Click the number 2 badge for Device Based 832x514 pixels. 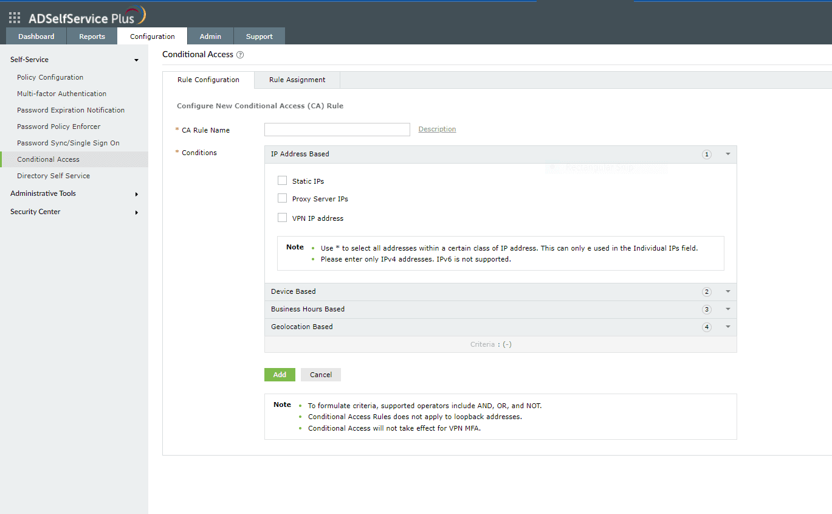(706, 292)
